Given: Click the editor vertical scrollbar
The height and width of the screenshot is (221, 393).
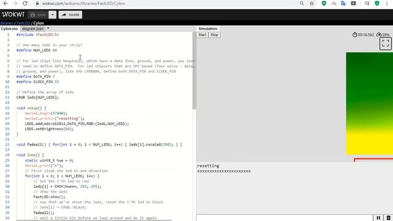Looking at the screenshot, I should click(194, 71).
